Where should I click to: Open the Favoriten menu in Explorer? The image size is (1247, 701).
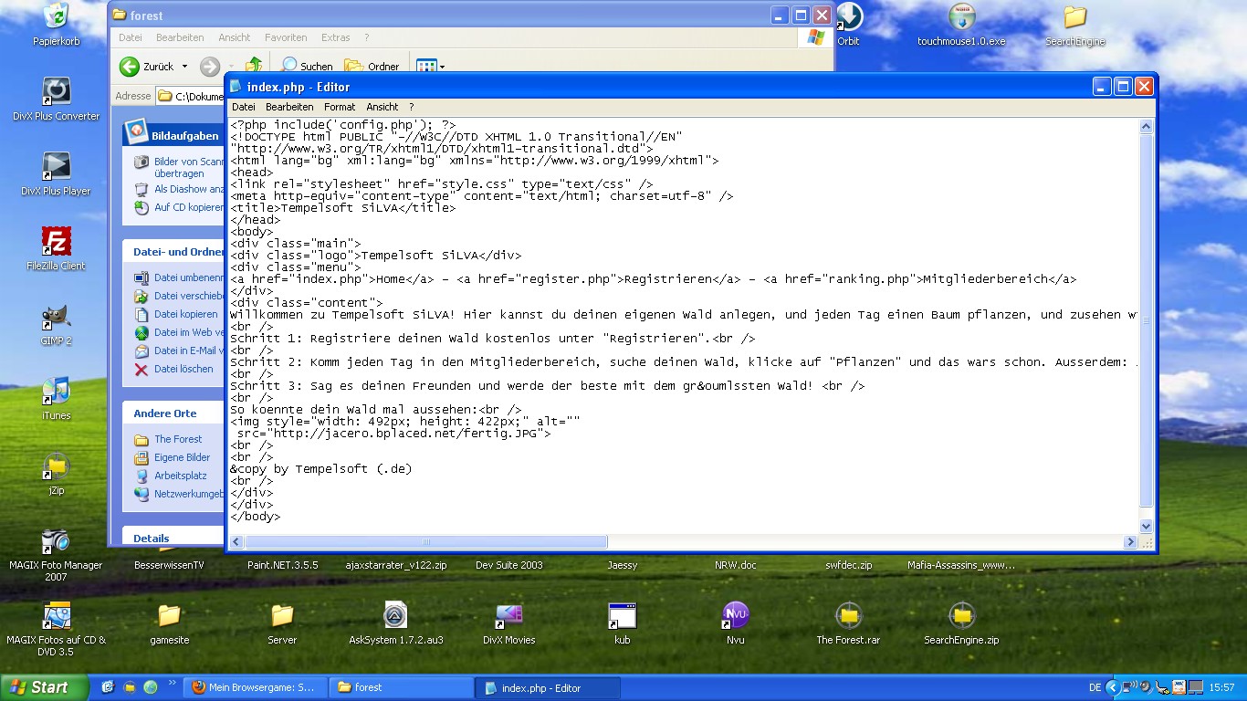pos(286,37)
